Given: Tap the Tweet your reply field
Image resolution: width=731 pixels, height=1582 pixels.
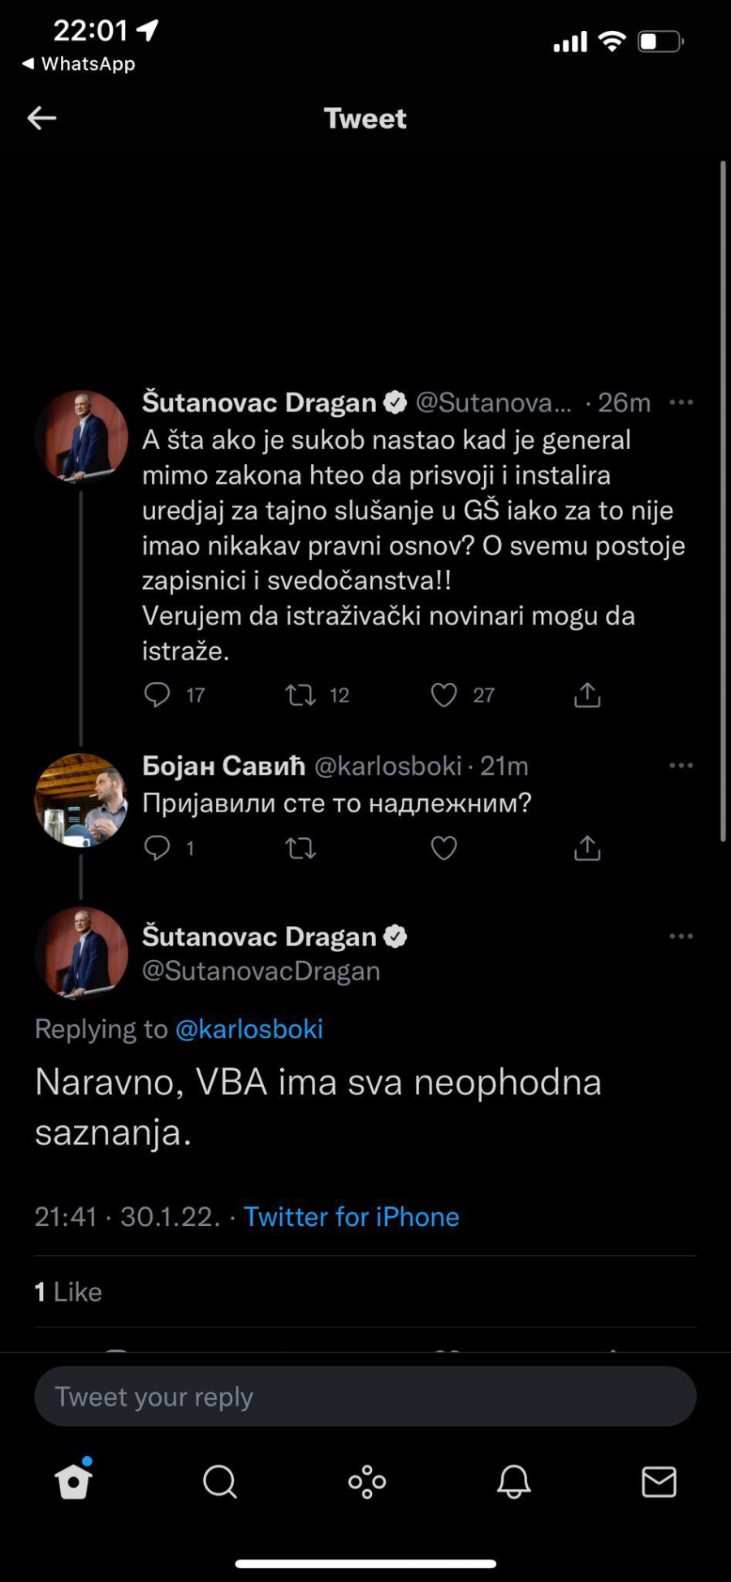Looking at the screenshot, I should (x=365, y=1396).
